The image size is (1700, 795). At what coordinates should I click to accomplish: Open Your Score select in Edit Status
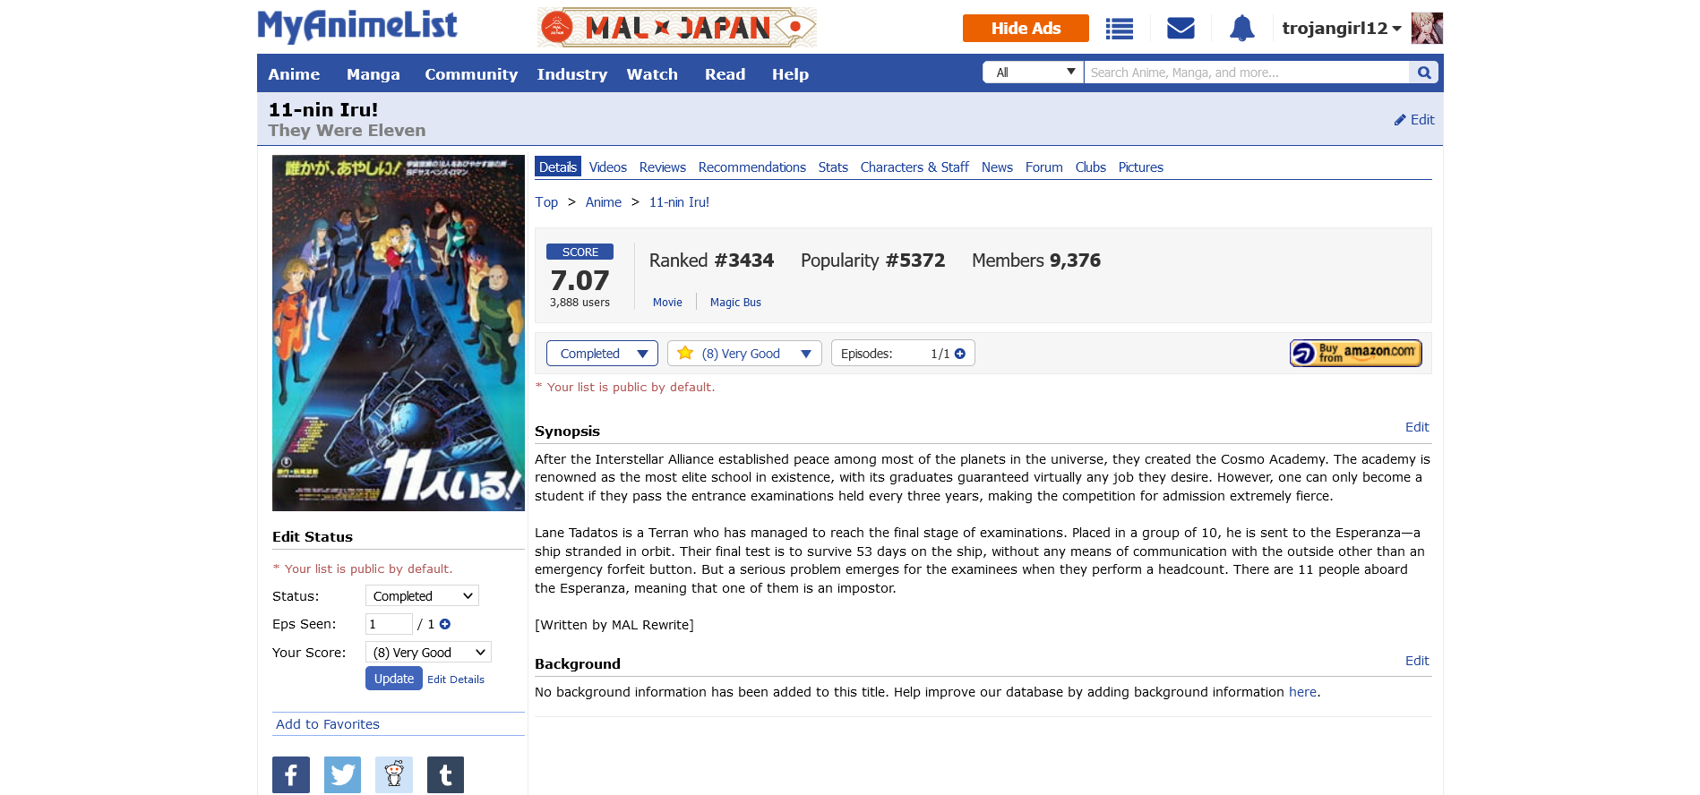coord(428,653)
